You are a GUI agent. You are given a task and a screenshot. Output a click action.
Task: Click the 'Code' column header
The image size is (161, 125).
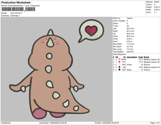point(141,57)
